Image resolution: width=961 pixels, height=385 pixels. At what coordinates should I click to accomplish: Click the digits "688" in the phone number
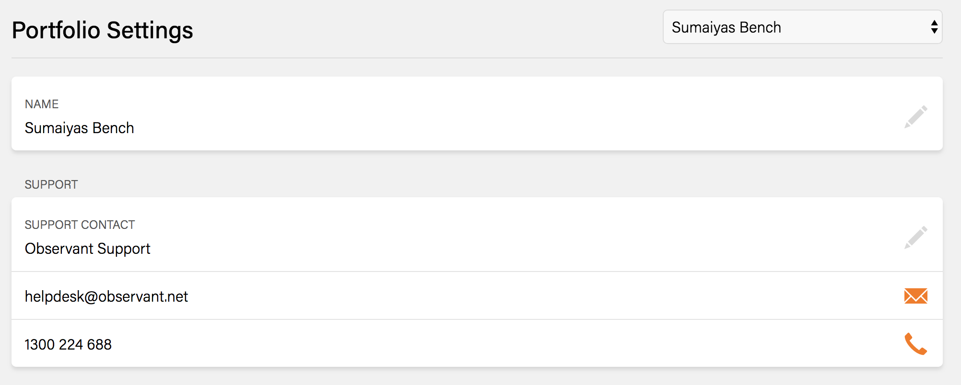point(99,344)
